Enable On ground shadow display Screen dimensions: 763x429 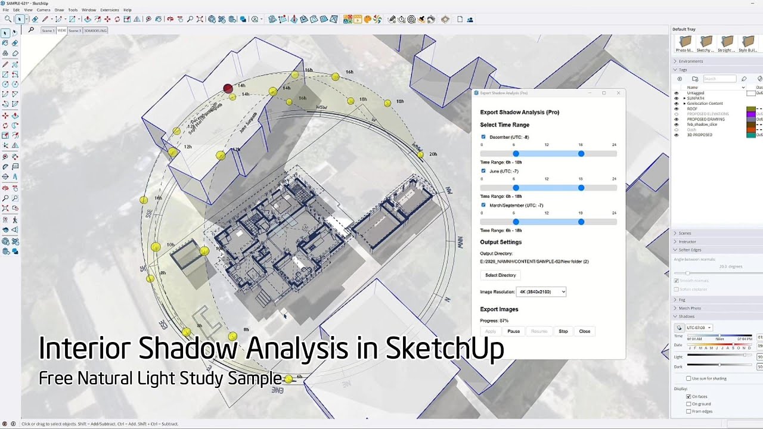[x=688, y=404]
